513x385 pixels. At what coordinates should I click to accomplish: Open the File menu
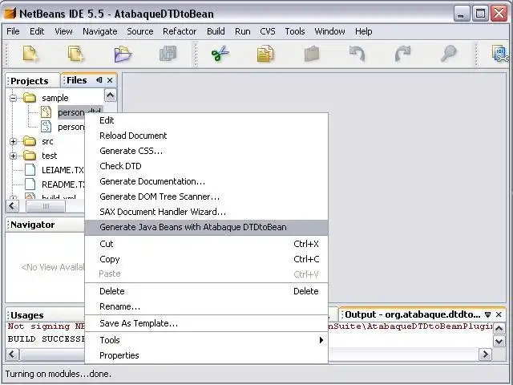[13, 31]
